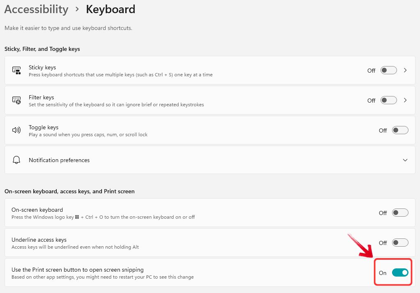This screenshot has height=293, width=420.
Task: Click the Sticky keys keyboard icon
Action: coord(16,70)
